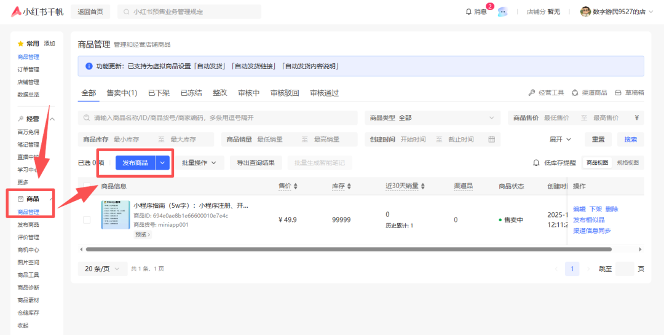Collapse the 经营 sidebar section

[52, 119]
